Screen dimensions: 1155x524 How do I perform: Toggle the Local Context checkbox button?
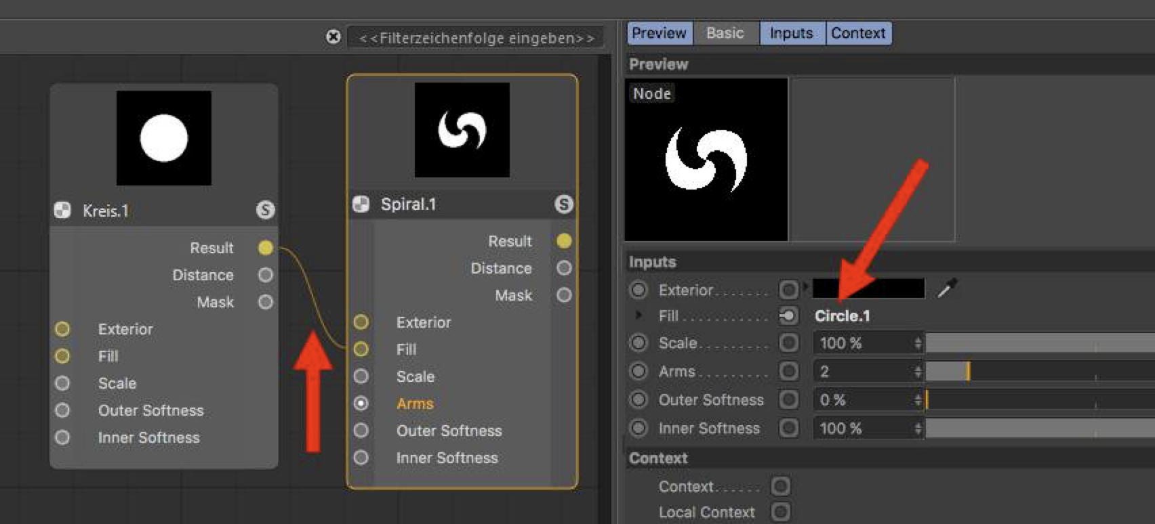(780, 512)
